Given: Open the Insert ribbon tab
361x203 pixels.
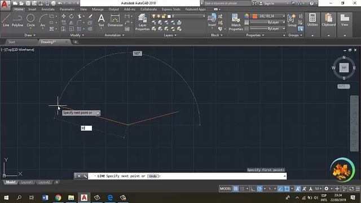Looking at the screenshot, I should point(32,9).
